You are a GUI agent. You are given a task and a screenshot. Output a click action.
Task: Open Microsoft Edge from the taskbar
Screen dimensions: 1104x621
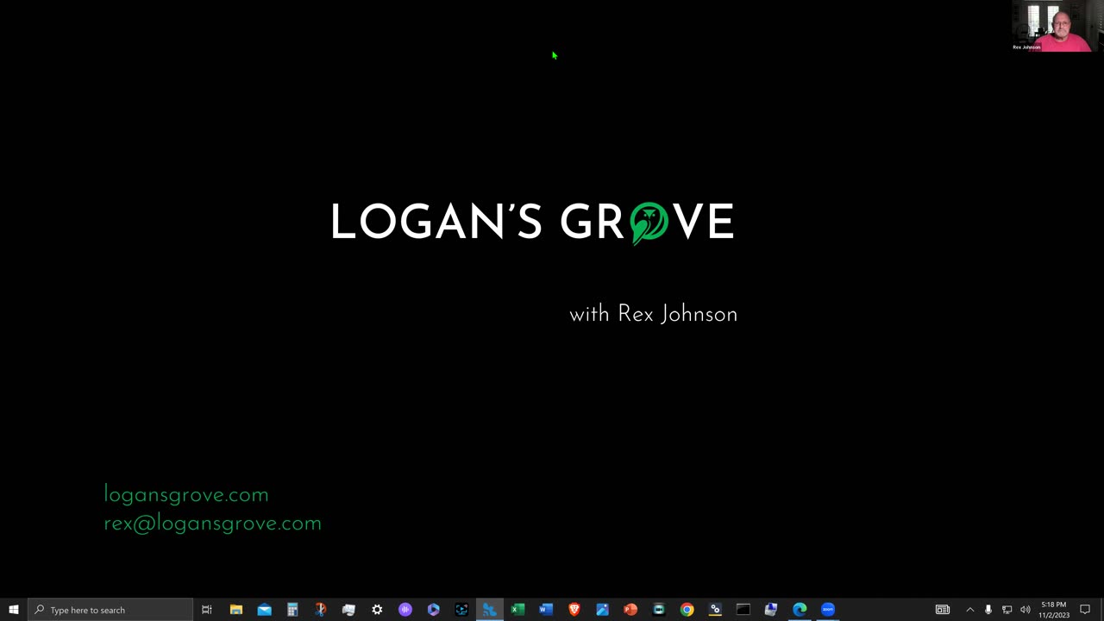800,610
